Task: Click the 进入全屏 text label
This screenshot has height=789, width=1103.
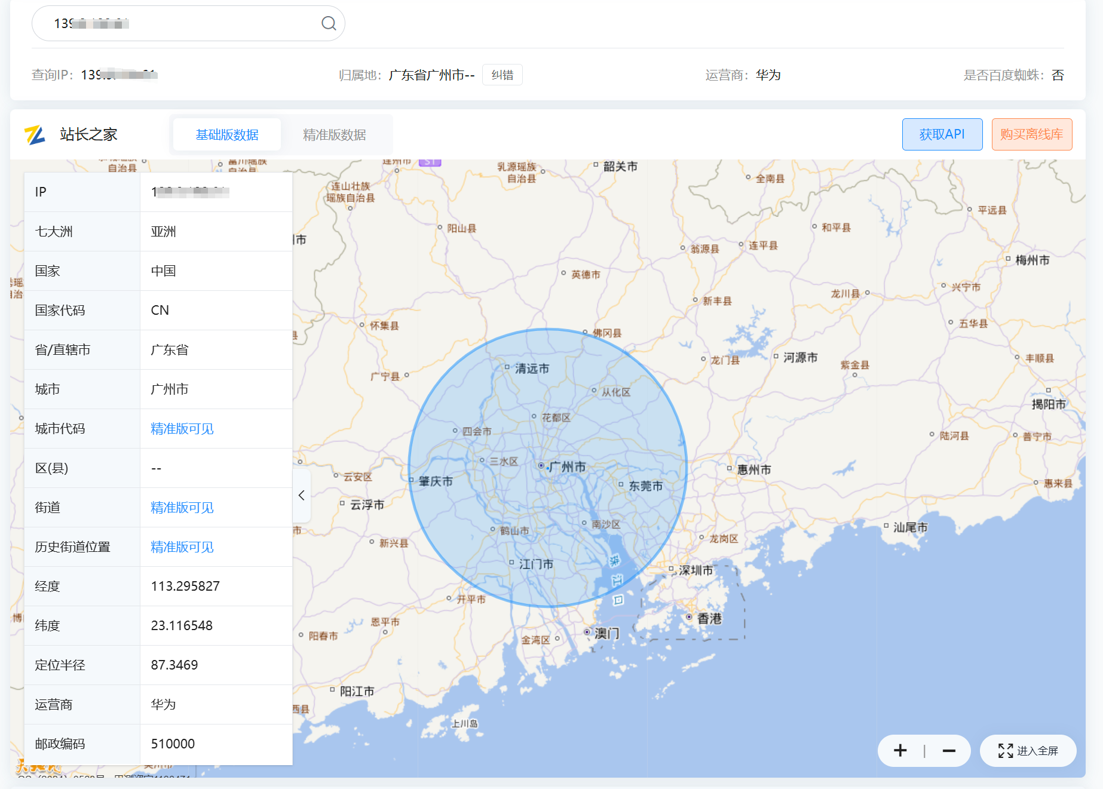Action: click(1037, 751)
